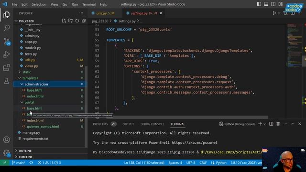Toggle the secondary side bar layout
Screen dimensions: 306x172
tap(273, 4)
